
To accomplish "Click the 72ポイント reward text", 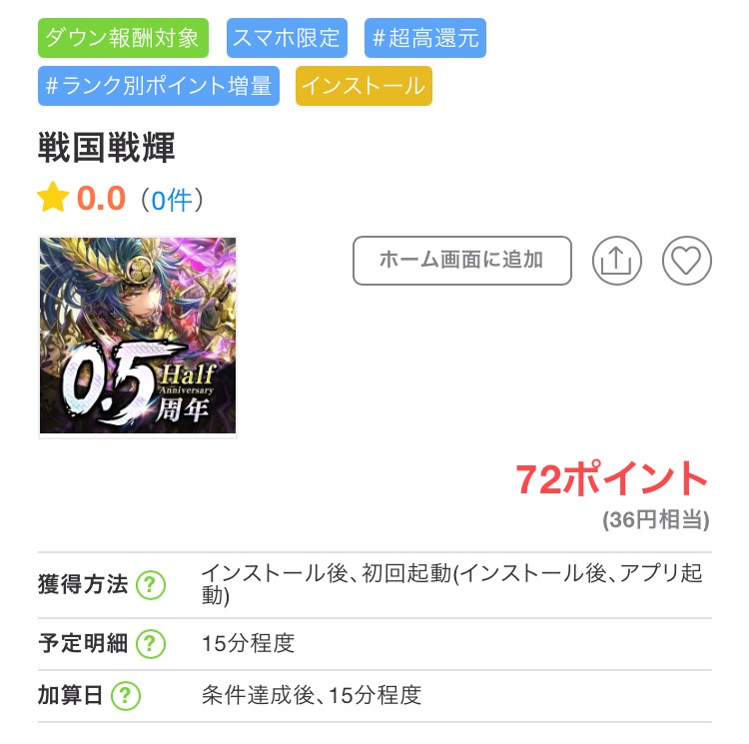I will (x=612, y=478).
